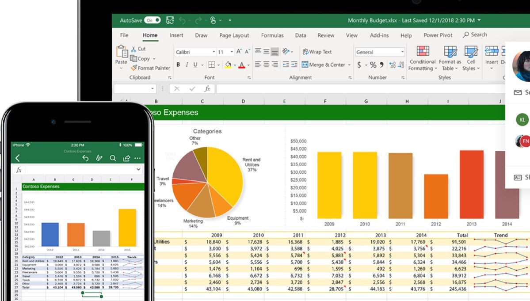The height and width of the screenshot is (301, 530).
Task: Click the Undo arrow in Excel title bar
Action: click(x=182, y=20)
